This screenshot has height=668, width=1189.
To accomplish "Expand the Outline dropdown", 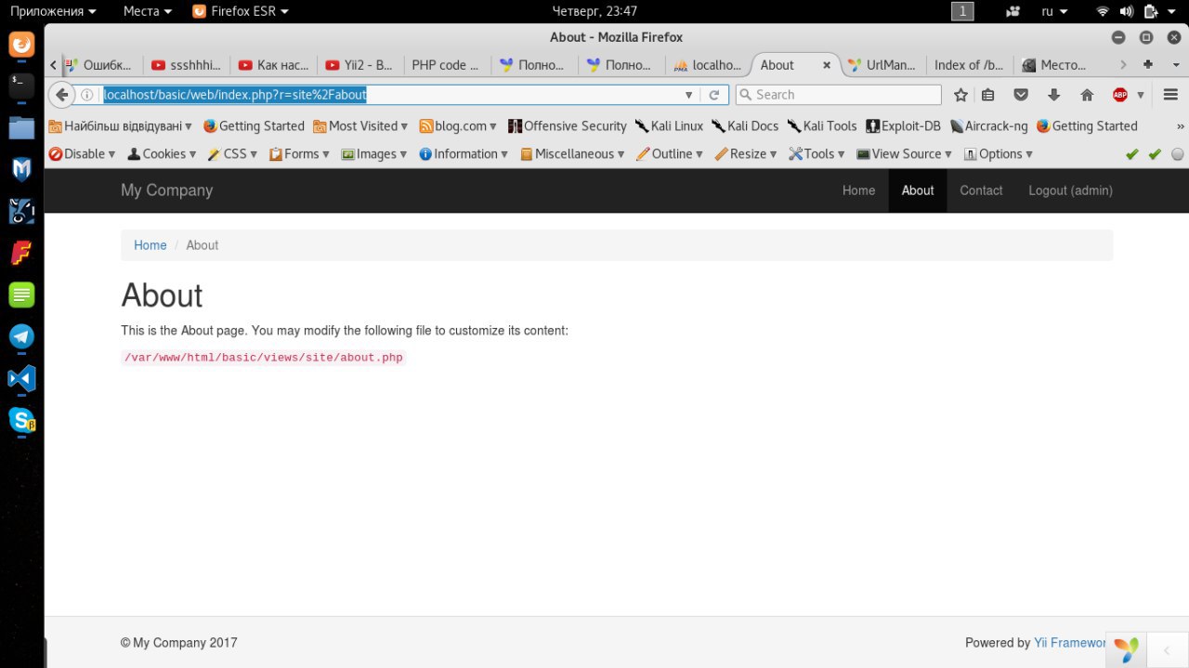I will point(670,154).
